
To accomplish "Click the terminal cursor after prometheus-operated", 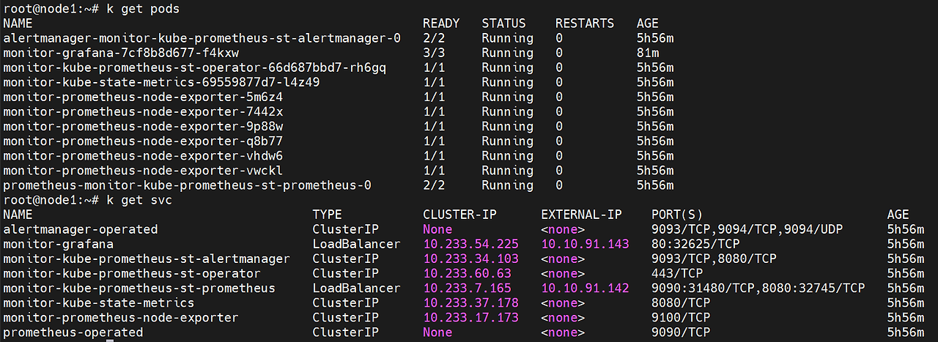I will pos(110,339).
